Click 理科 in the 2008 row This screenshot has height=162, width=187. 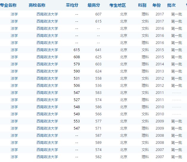[145, 136]
